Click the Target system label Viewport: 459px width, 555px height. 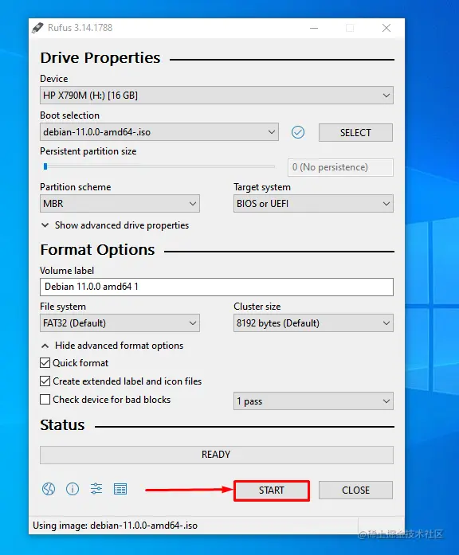pyautogui.click(x=262, y=187)
